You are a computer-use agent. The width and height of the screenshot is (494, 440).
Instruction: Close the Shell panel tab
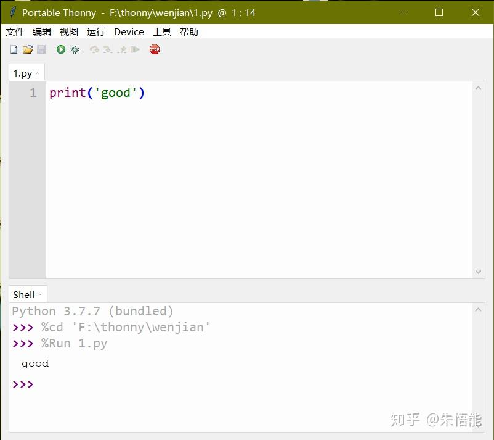point(40,294)
